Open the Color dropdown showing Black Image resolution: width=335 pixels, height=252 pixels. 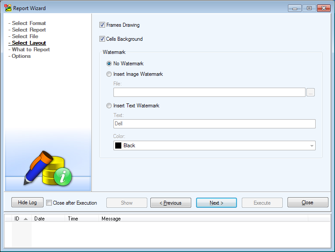coord(214,146)
